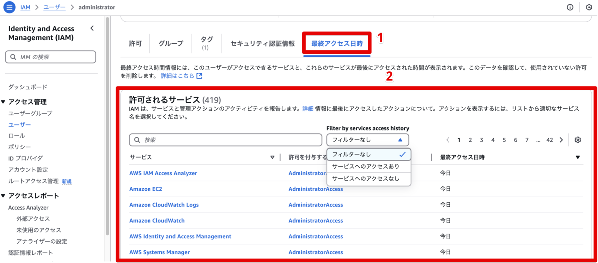598x263 pixels.
Task: Open ユーザー in sidebar
Action: pos(19,125)
